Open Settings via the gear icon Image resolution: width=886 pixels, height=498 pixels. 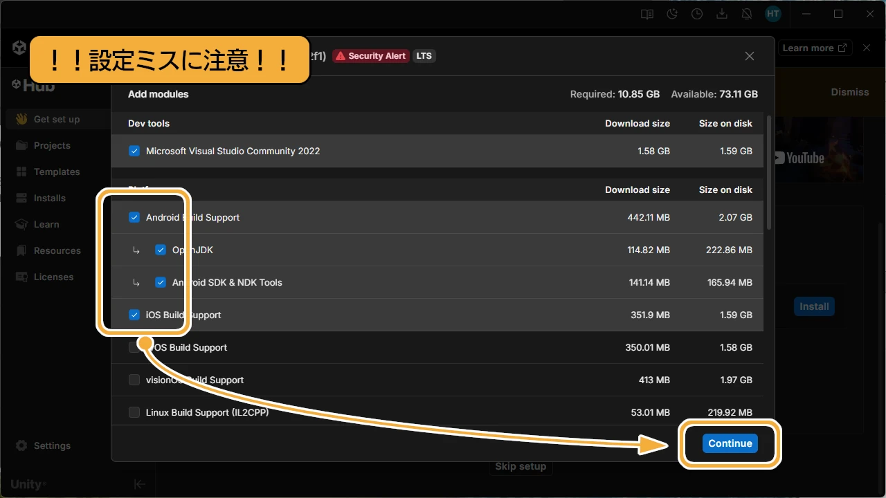21,445
